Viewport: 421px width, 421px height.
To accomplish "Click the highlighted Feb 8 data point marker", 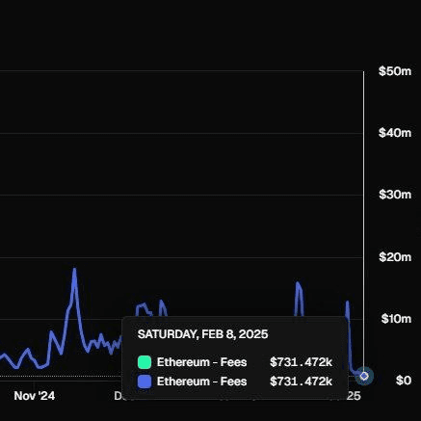I will click(x=364, y=376).
